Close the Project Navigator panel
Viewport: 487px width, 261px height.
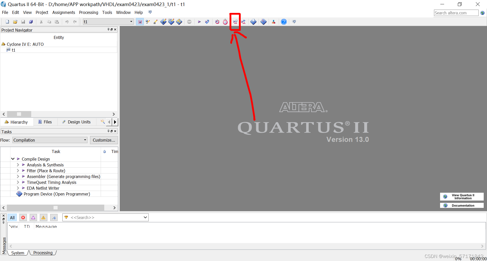pyautogui.click(x=115, y=30)
